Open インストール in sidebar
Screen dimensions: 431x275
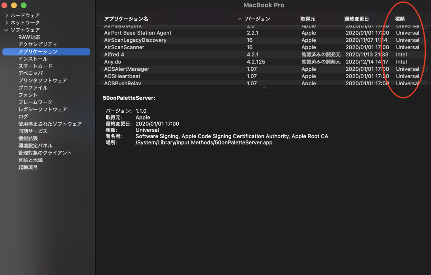pyautogui.click(x=33, y=59)
